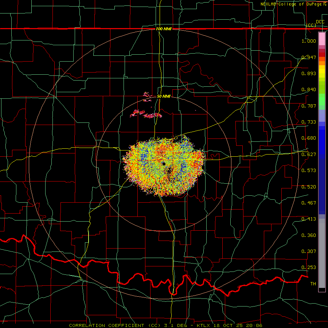The height and width of the screenshot is (328, 328).
Task: Click the [CC] label above the color bar
Action: (x=311, y=25)
